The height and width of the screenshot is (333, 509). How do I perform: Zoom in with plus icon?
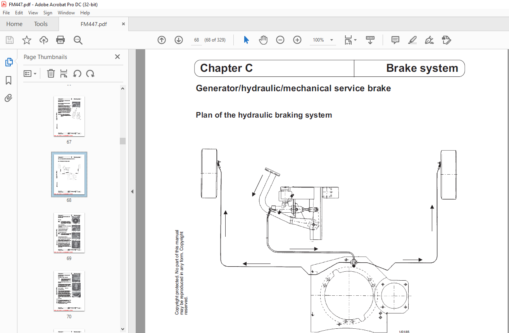(x=297, y=40)
